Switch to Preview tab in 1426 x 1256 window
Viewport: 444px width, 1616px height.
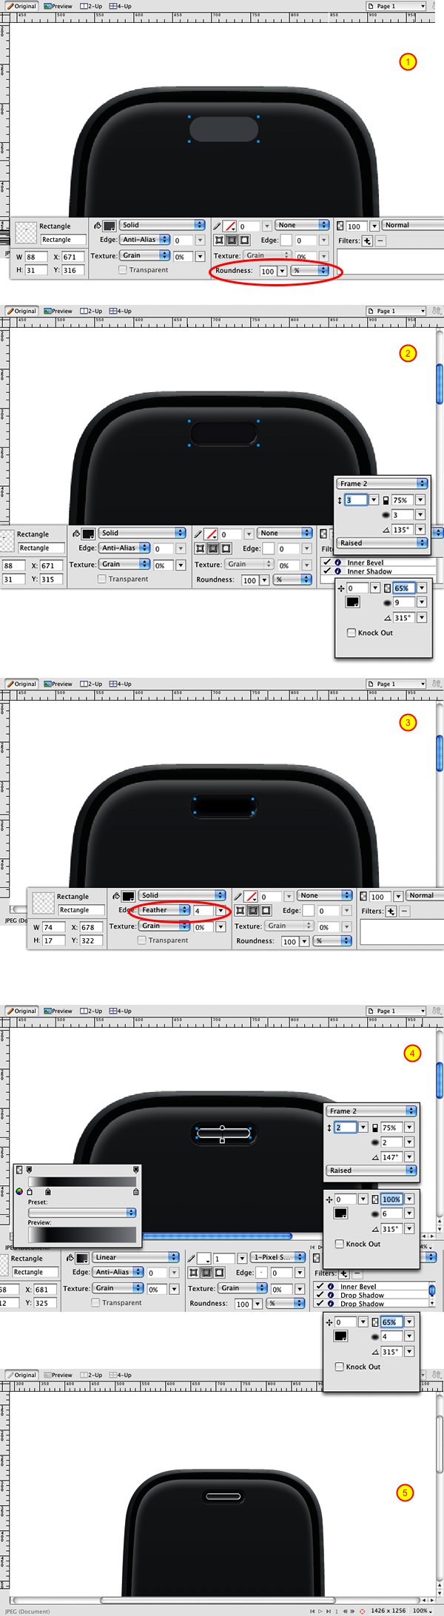pos(58,1375)
